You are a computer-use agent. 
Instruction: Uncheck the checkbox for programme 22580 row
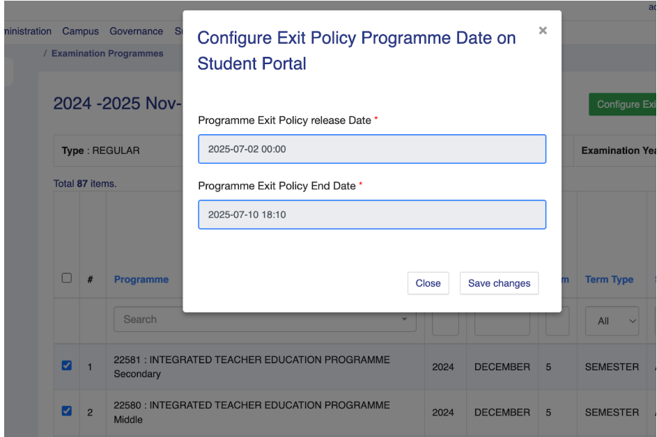point(67,411)
